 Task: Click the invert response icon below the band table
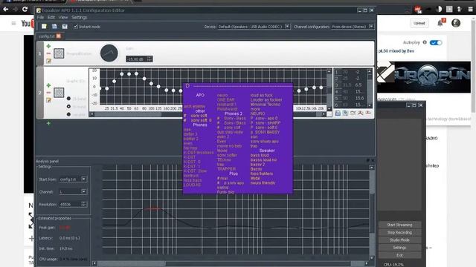[x=353, y=113]
